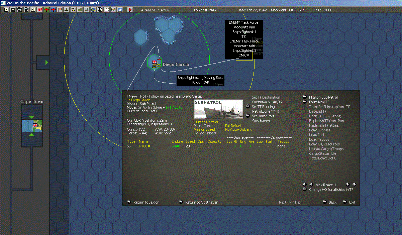Toggle Do not Unload option
Screen dimensions: 402x235
[x=205, y=133]
